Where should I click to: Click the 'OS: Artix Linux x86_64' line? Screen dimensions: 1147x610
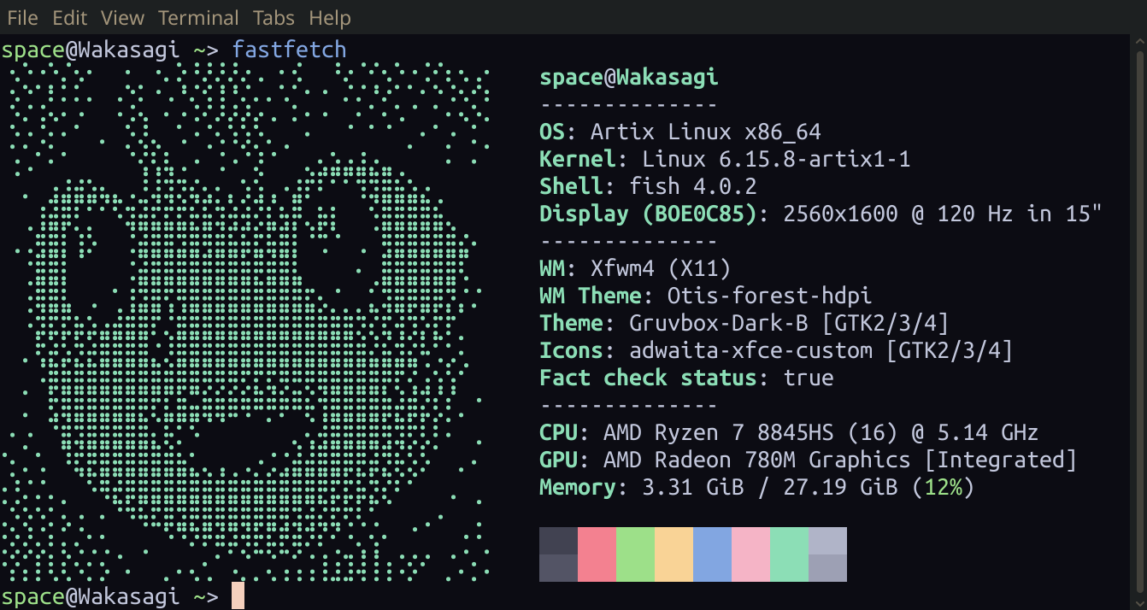[680, 132]
